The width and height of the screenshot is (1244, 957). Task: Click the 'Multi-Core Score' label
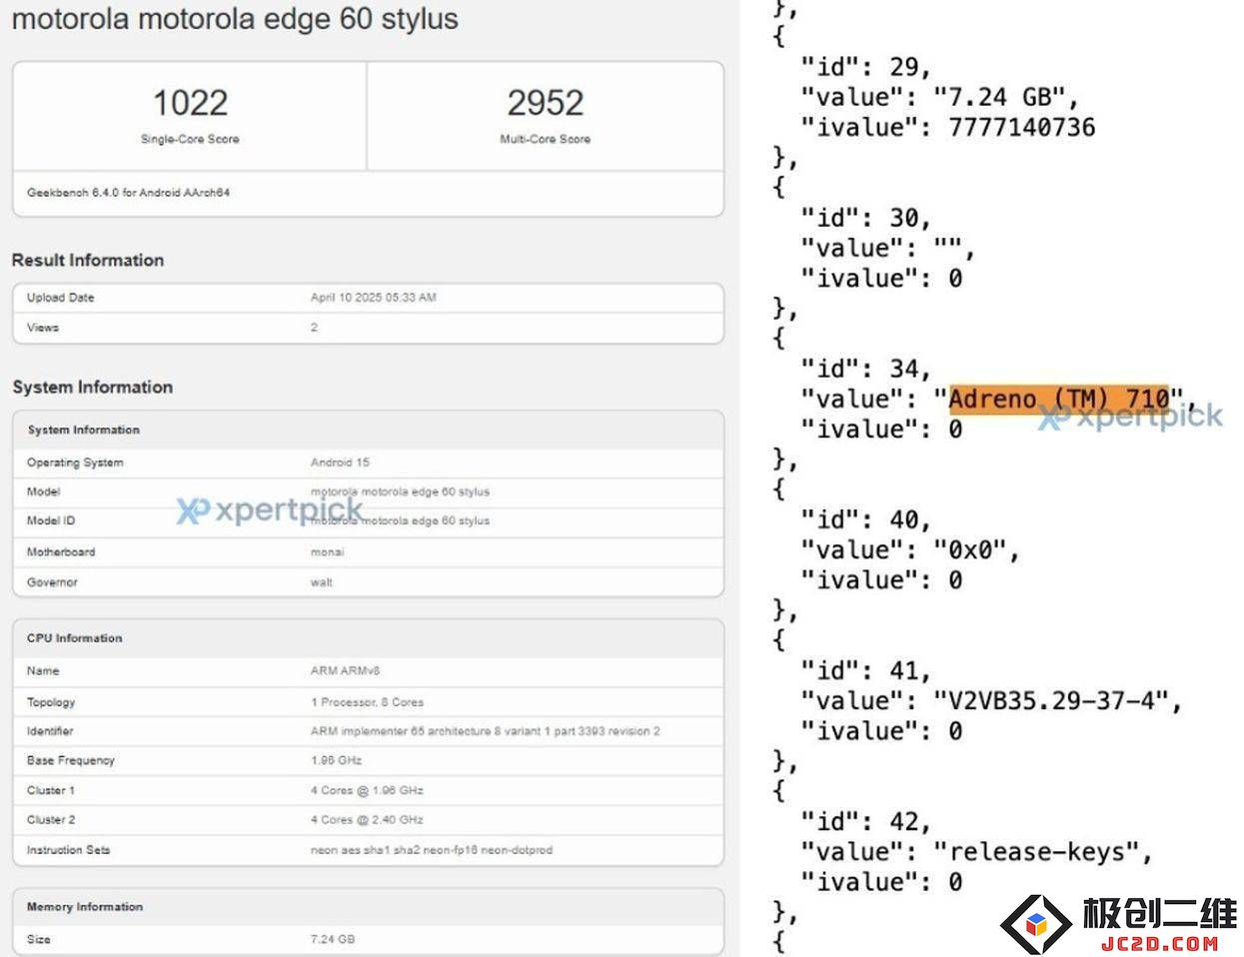point(545,139)
